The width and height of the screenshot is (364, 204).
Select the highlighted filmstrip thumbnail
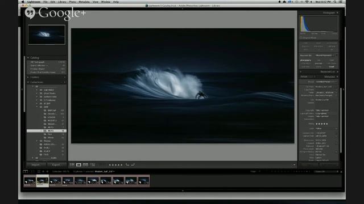click(x=43, y=181)
